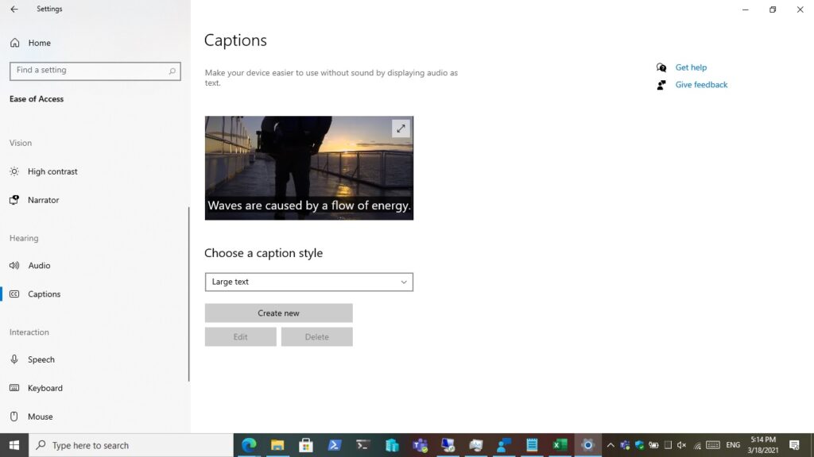Open Speech settings under Interaction
The width and height of the screenshot is (814, 457).
click(x=41, y=359)
